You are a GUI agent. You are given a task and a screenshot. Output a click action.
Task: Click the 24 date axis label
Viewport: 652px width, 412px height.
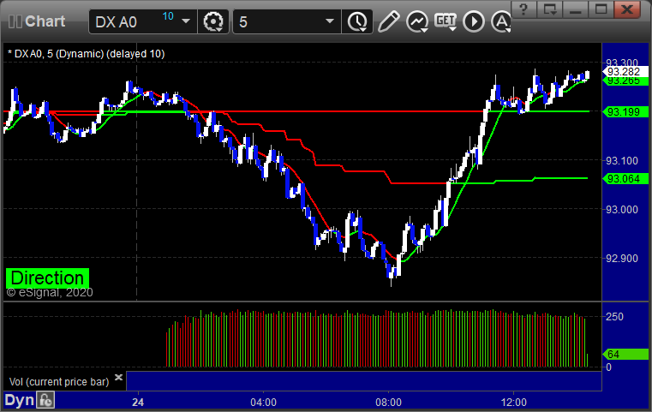[138, 403]
